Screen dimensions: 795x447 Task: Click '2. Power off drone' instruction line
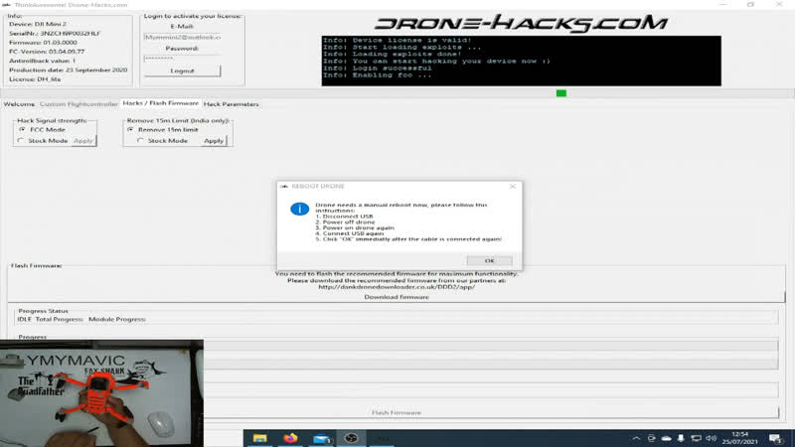point(345,222)
